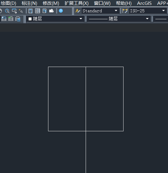This screenshot has width=168, height=173.
Task: Open the Design Center grid icon
Action: (38, 11)
